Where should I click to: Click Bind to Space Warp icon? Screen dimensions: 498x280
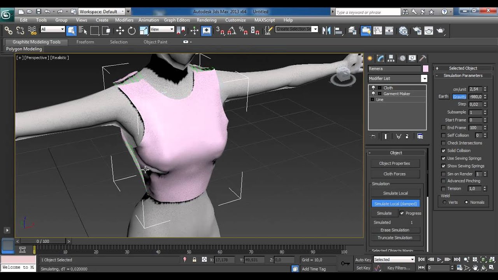click(x=32, y=30)
